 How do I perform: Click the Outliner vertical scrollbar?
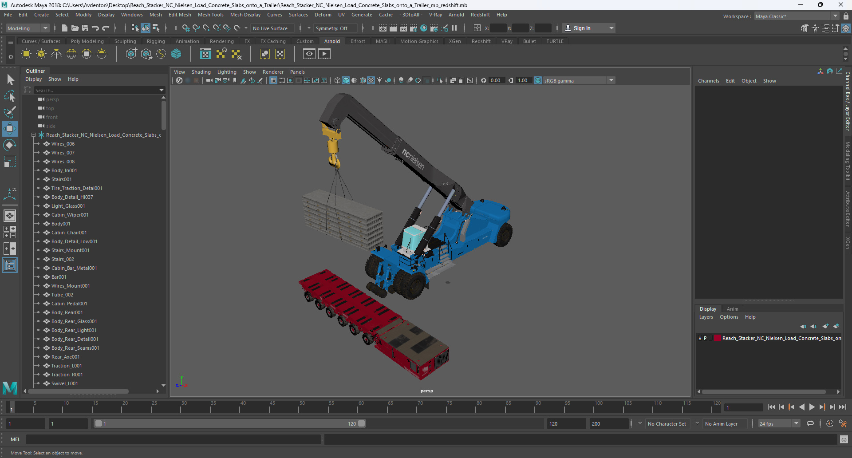point(164,114)
